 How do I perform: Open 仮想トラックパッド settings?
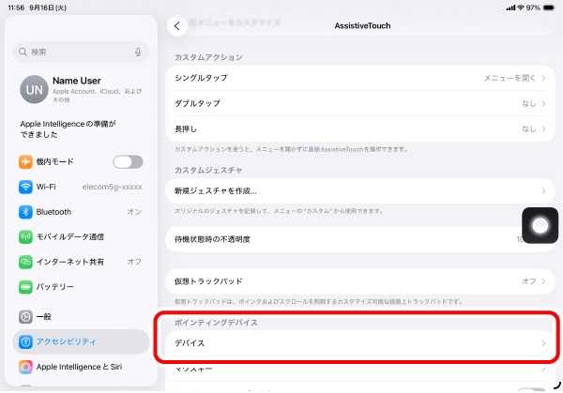point(357,280)
